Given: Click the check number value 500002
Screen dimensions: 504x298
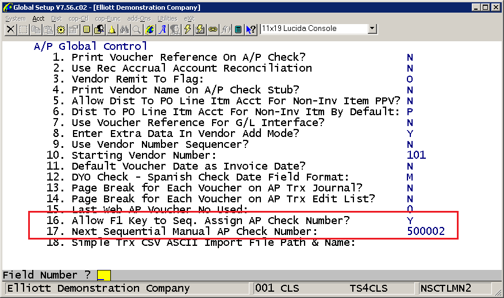Looking at the screenshot, I should pyautogui.click(x=426, y=232).
